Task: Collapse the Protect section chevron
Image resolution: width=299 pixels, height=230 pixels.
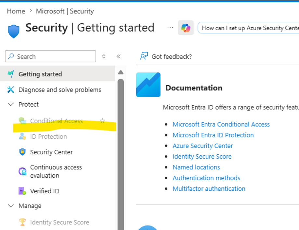Action: tap(11, 104)
